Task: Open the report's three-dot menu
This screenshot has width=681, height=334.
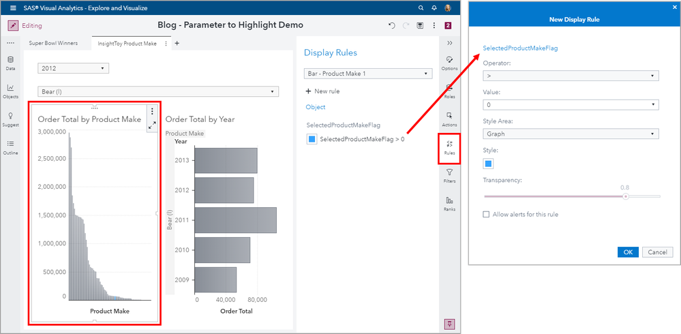Action: tap(434, 26)
